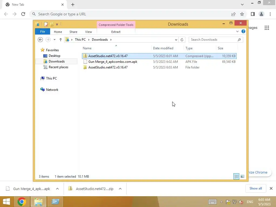Open Chrome side panel icon
Image resolution: width=276 pixels, height=207 pixels.
pos(253,14)
